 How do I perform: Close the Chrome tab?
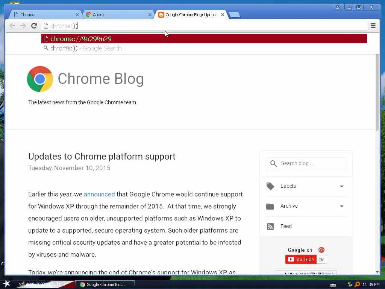[x=77, y=15]
